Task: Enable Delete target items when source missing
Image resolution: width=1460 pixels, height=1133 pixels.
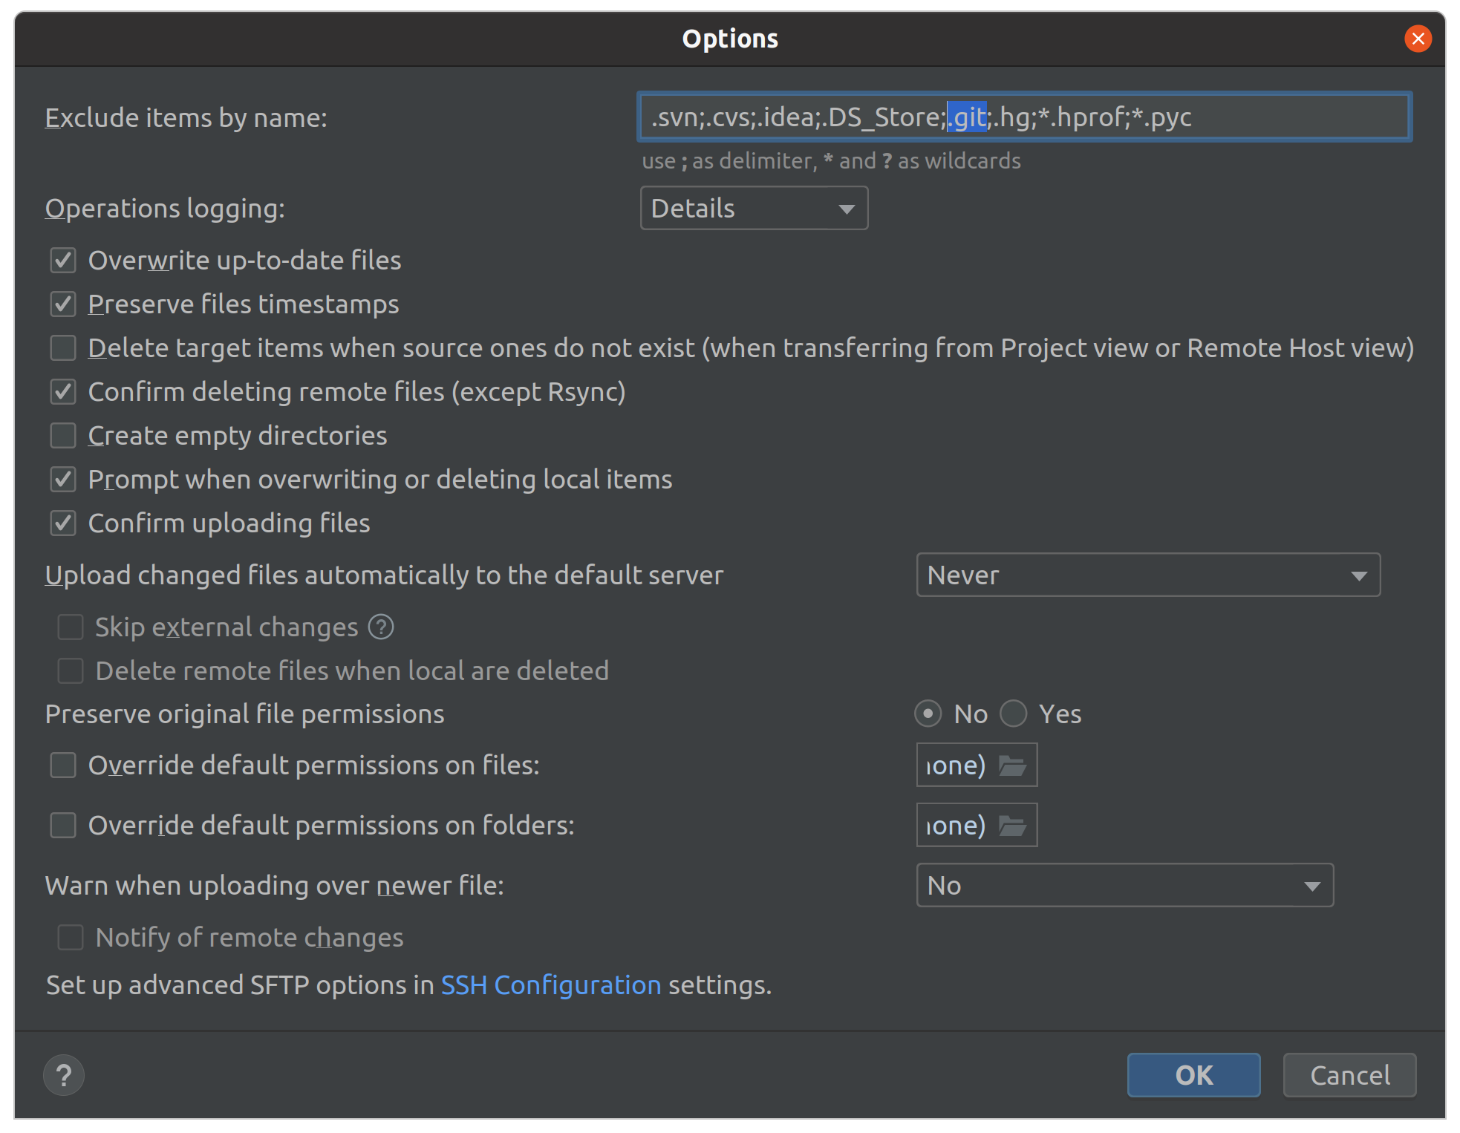Action: (63, 348)
